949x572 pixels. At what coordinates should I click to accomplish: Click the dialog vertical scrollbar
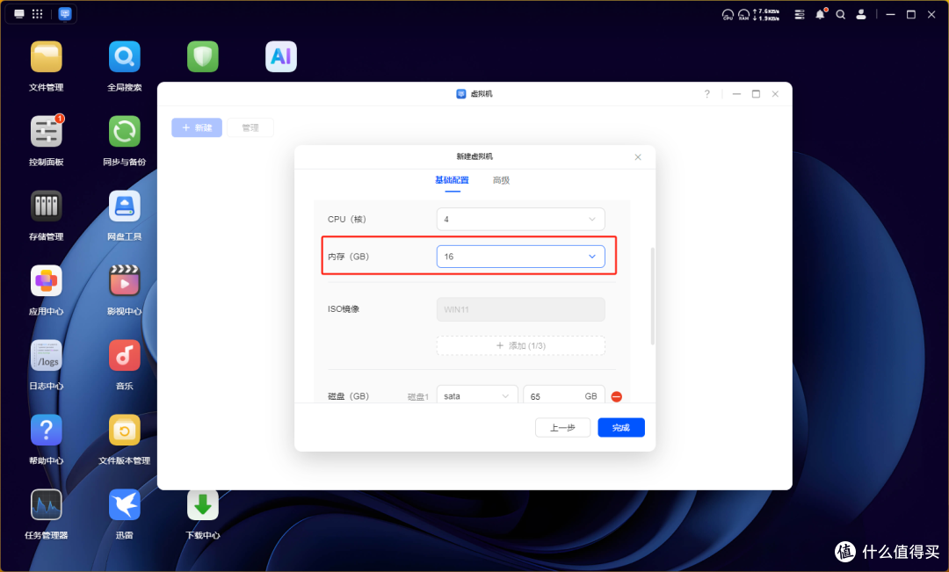pyautogui.click(x=652, y=296)
